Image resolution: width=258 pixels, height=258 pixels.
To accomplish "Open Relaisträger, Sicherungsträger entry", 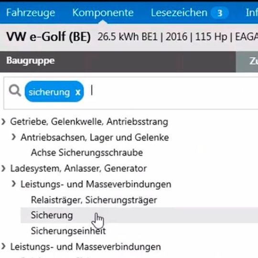I will pyautogui.click(x=94, y=200).
